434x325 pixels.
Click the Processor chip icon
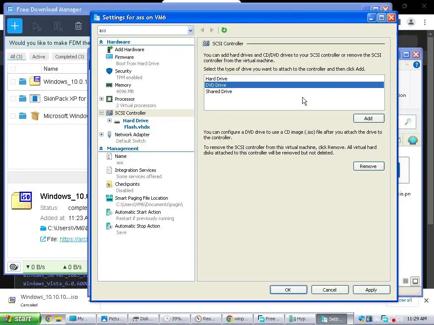tap(109, 99)
